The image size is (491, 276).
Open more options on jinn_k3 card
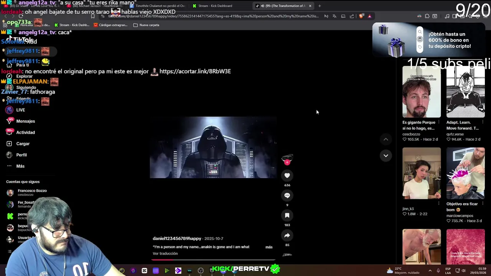pyautogui.click(x=439, y=204)
